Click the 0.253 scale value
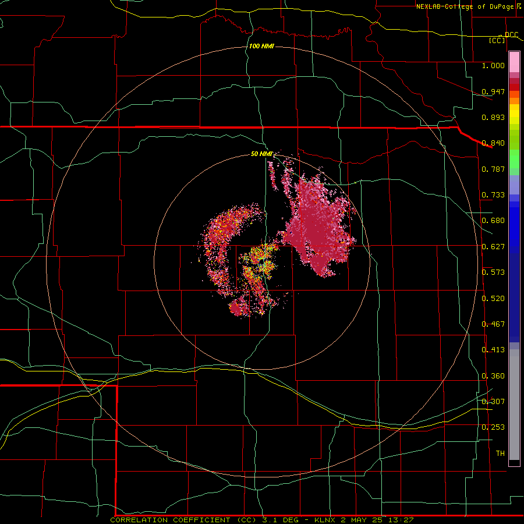Image resolution: width=524 pixels, height=524 pixels. coord(493,427)
